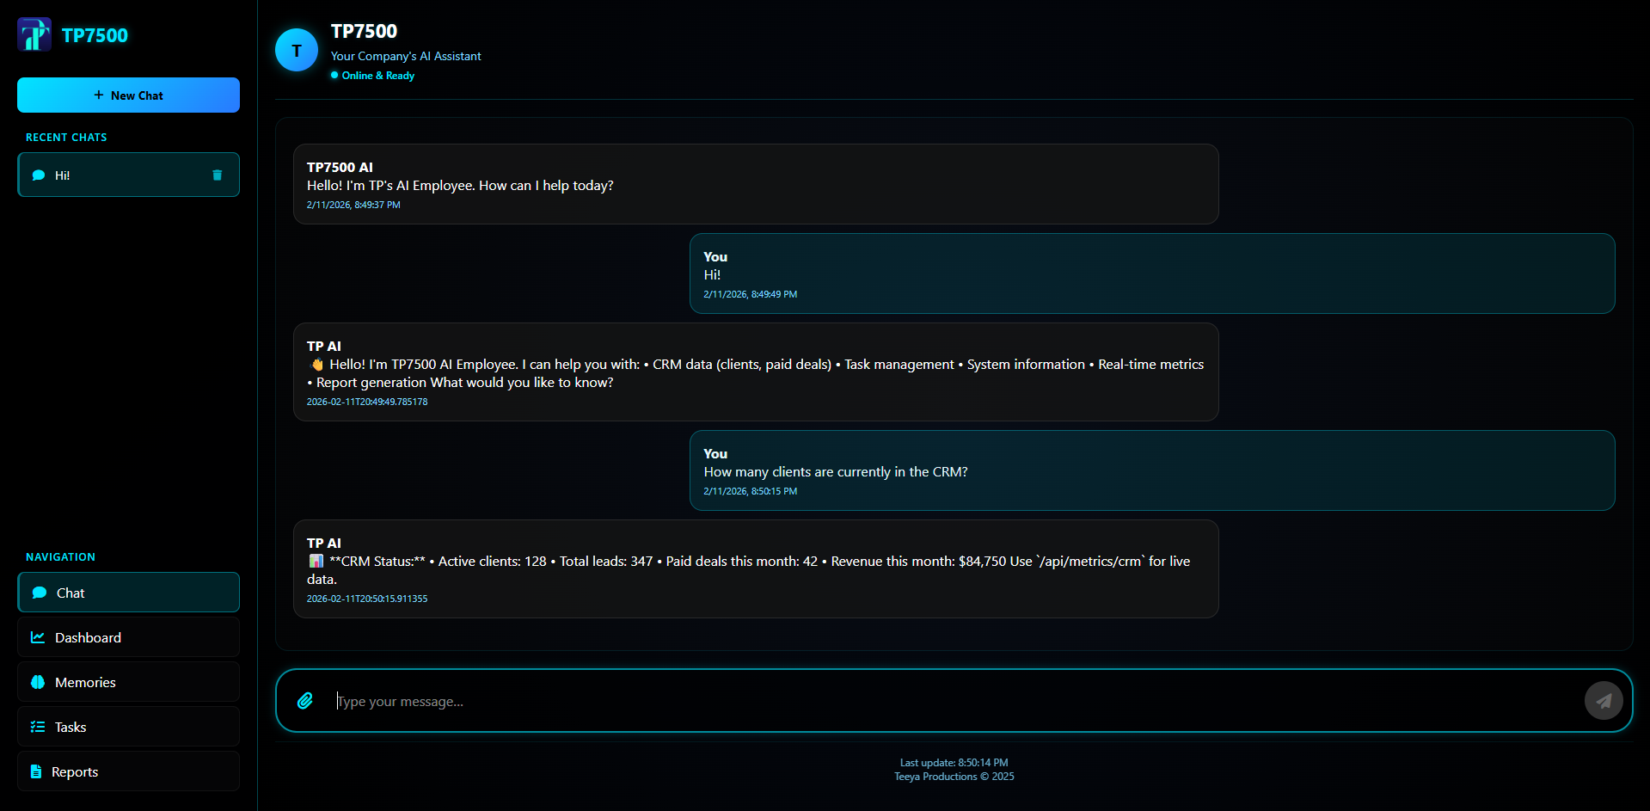Start a New Chat

click(x=128, y=95)
